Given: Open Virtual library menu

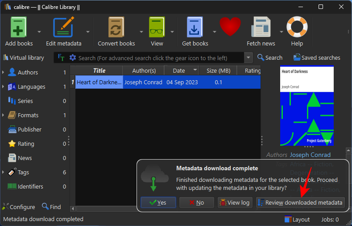Looking at the screenshot, I should pos(24,58).
